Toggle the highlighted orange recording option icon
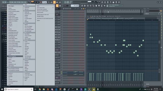Viewport: 163px width, 91px height. (54, 2)
